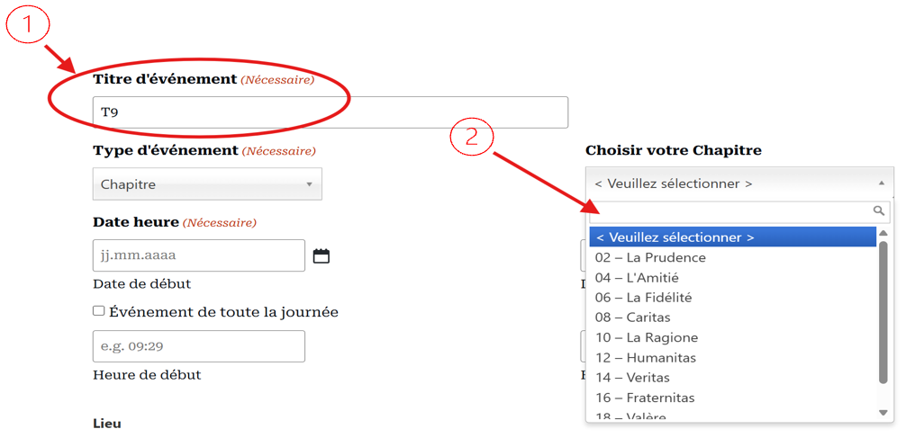Focus the Date de début field
906x438 pixels.
tap(198, 255)
